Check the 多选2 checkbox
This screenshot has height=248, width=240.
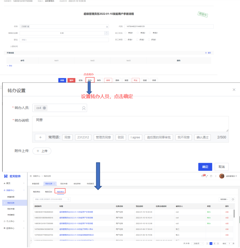point(137,40)
